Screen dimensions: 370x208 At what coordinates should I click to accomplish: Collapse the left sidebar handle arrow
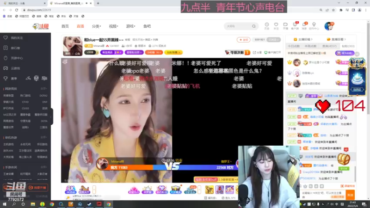pos(51,117)
